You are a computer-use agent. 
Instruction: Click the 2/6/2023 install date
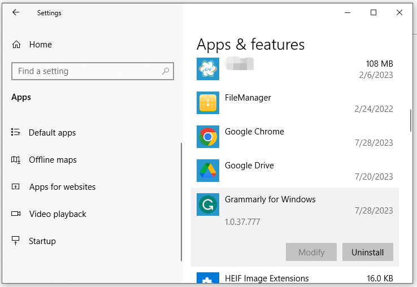pyautogui.click(x=376, y=75)
